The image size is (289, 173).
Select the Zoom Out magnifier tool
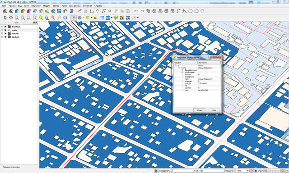[23, 18]
